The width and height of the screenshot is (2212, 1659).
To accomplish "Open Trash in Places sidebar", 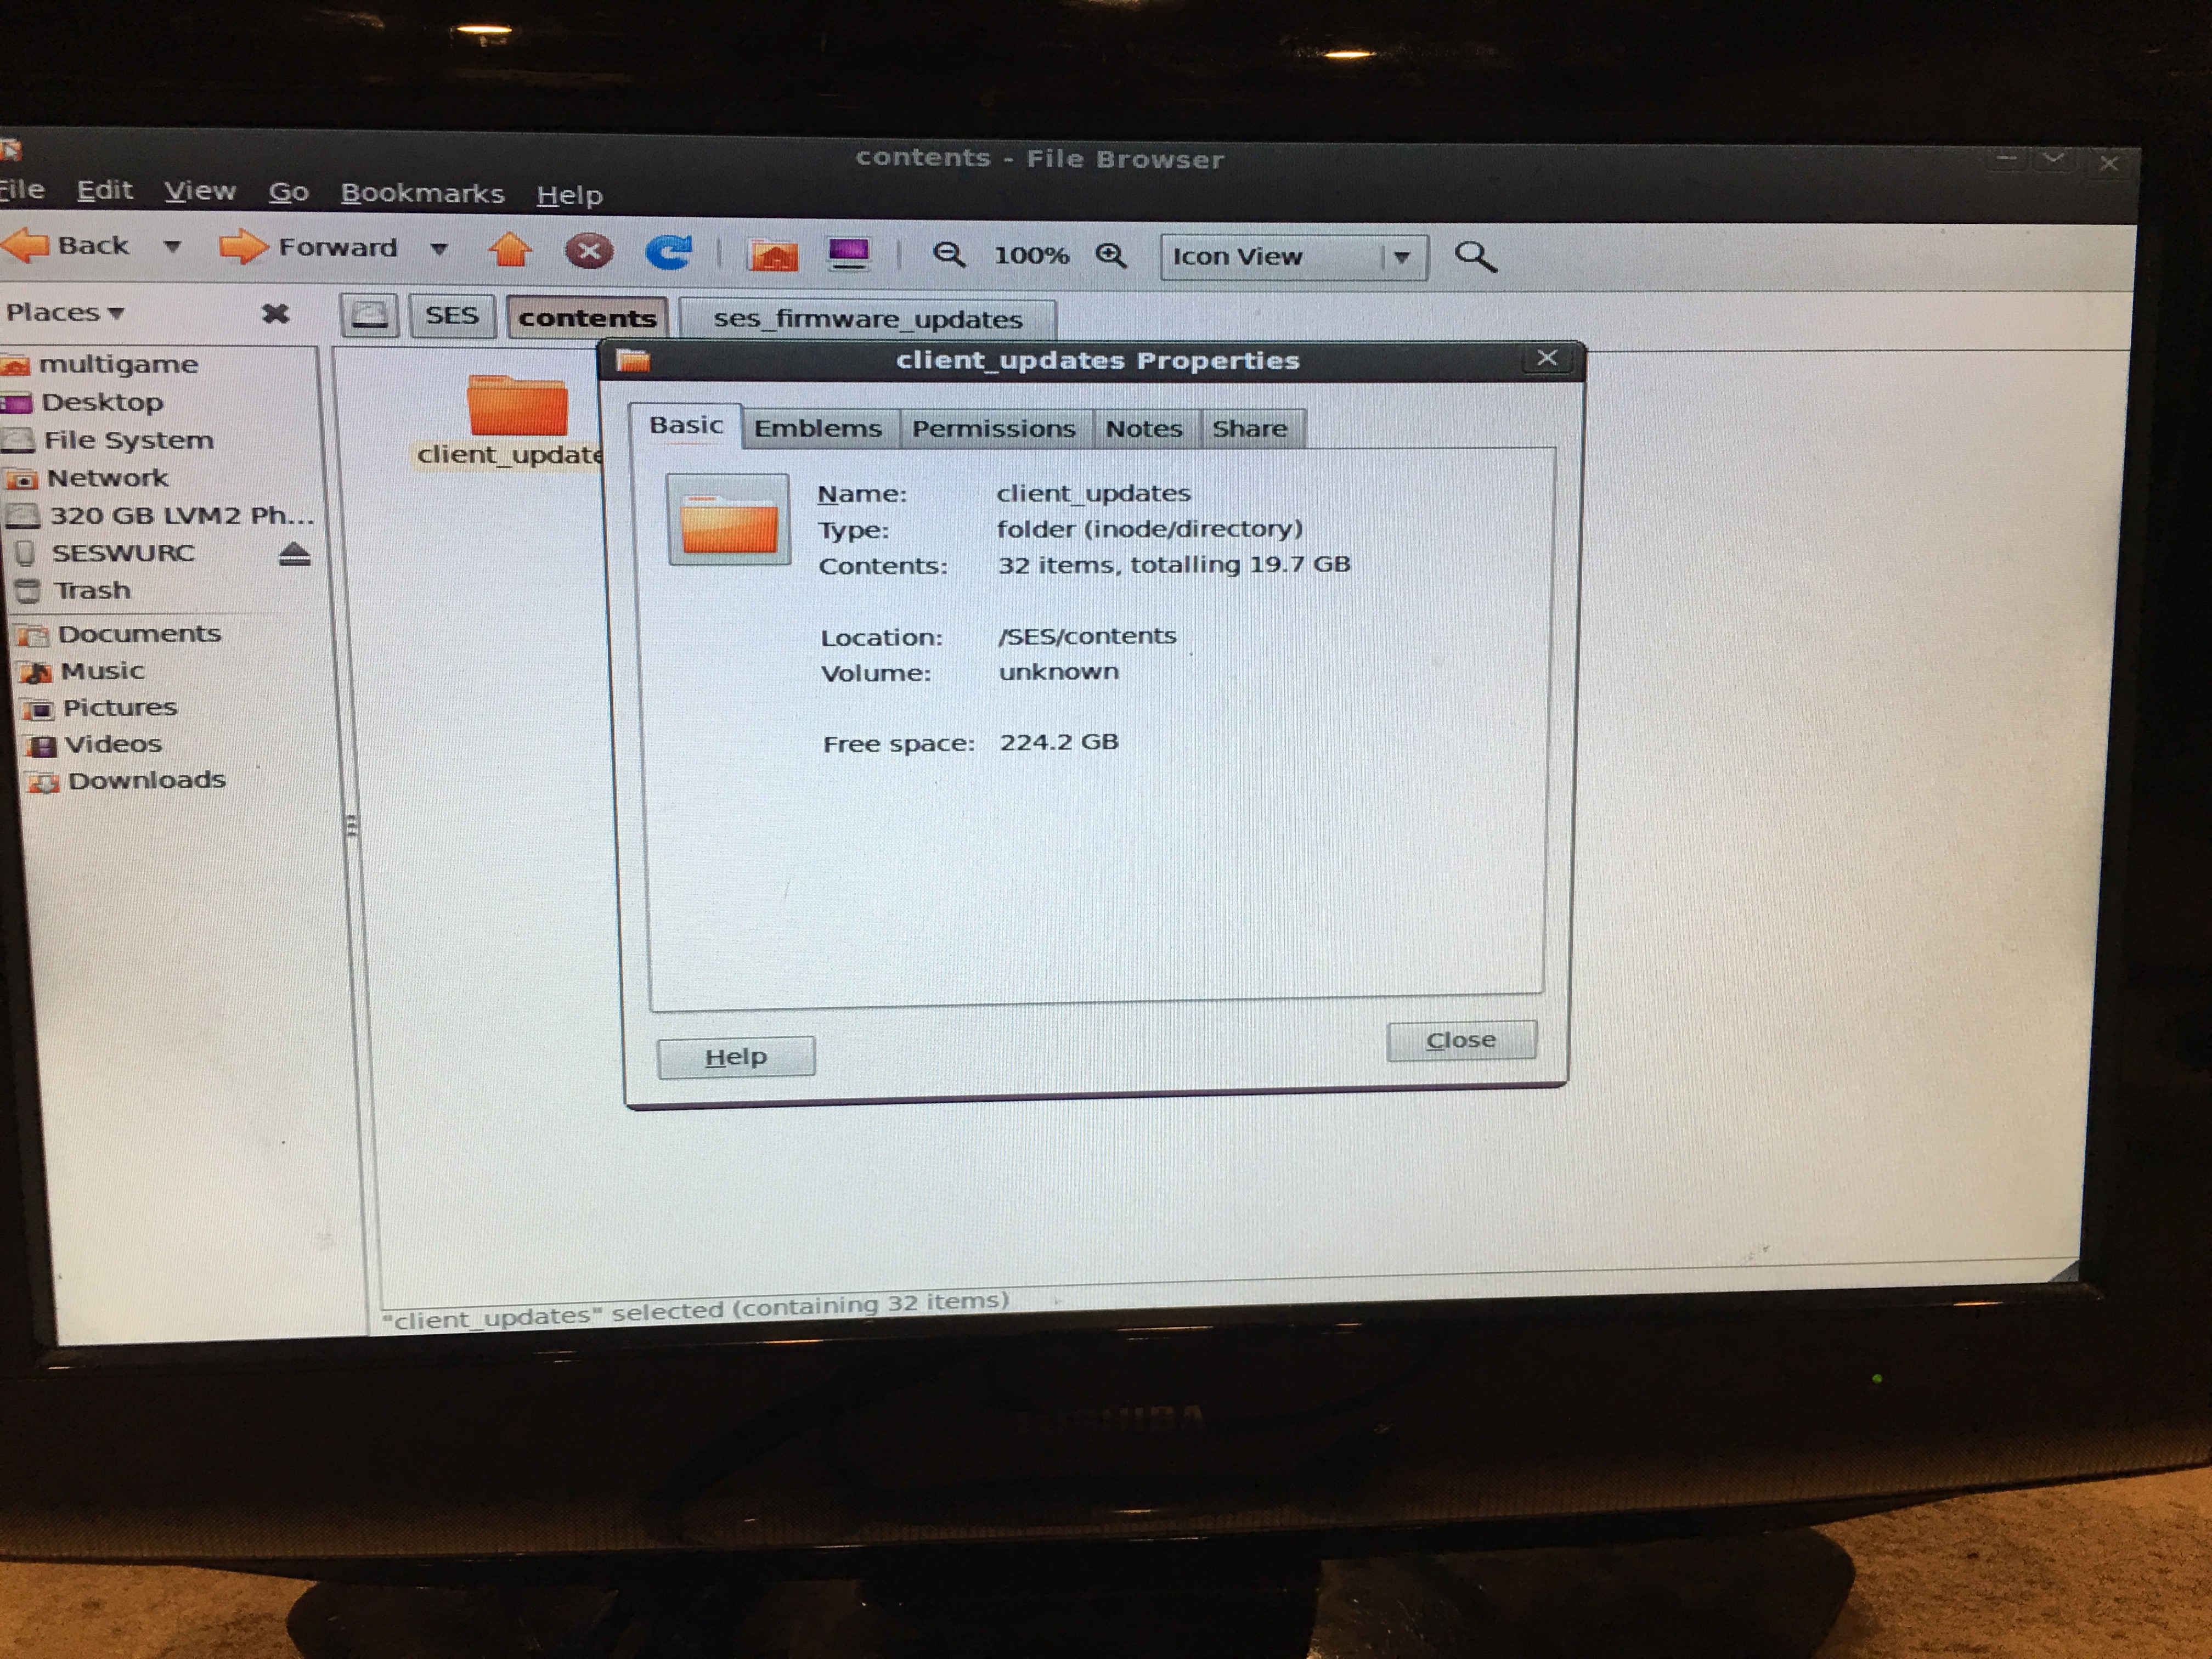I will [74, 590].
